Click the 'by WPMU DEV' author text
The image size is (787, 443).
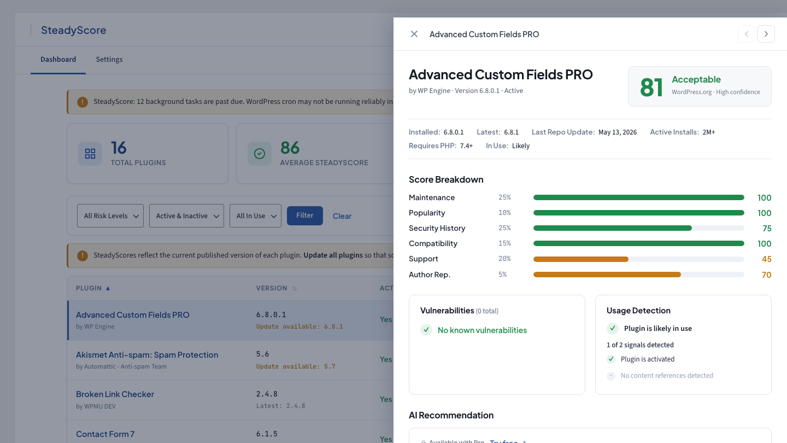pyautogui.click(x=96, y=406)
